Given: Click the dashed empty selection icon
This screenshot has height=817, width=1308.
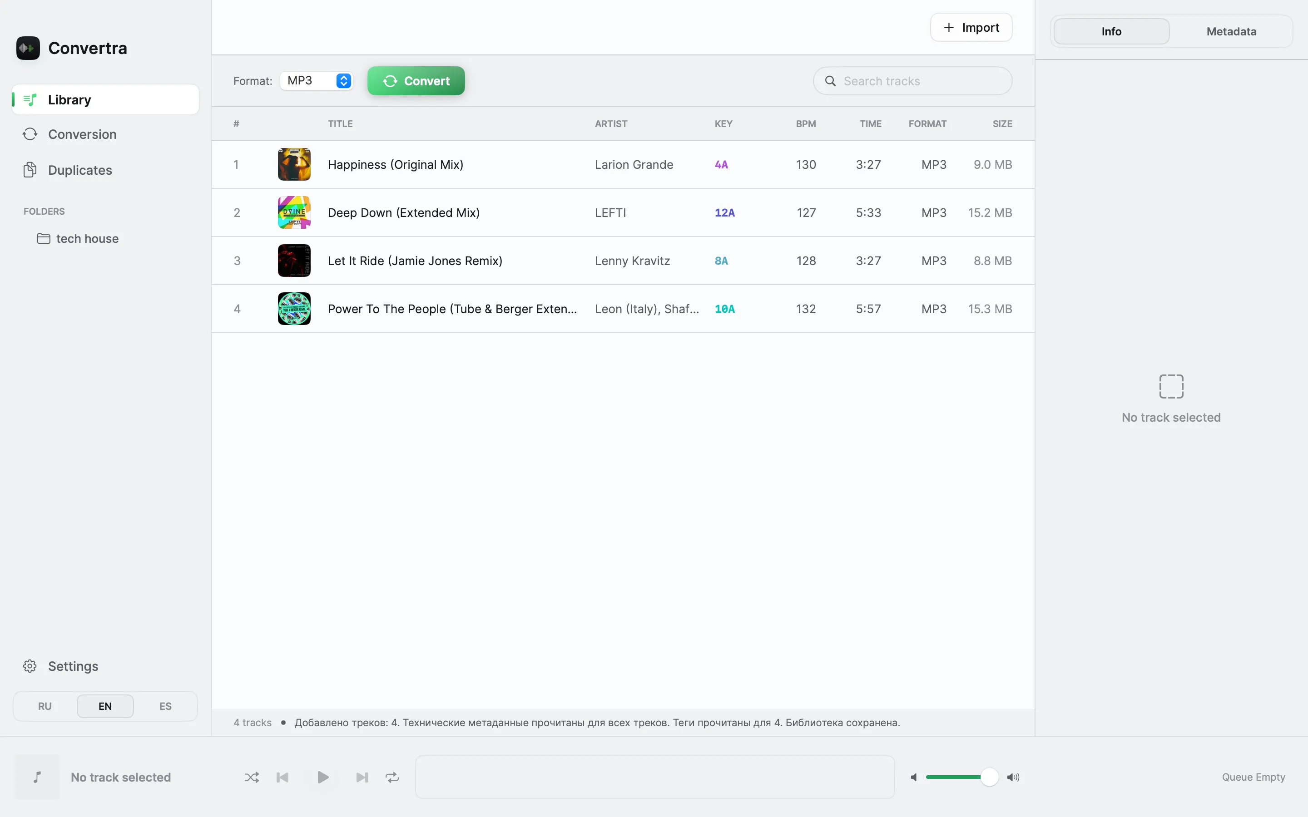Looking at the screenshot, I should 1171,386.
